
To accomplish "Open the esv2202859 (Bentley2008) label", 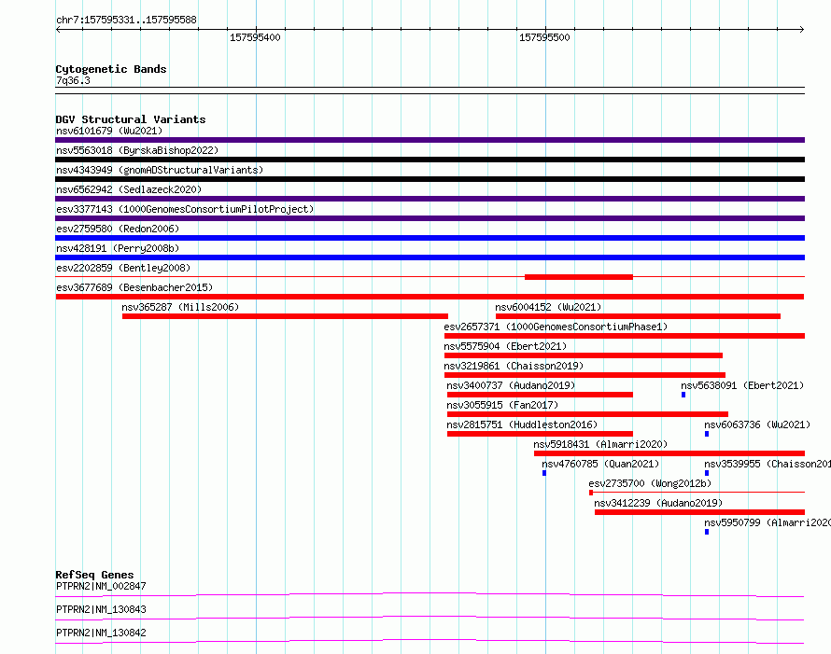I will coord(123,268).
